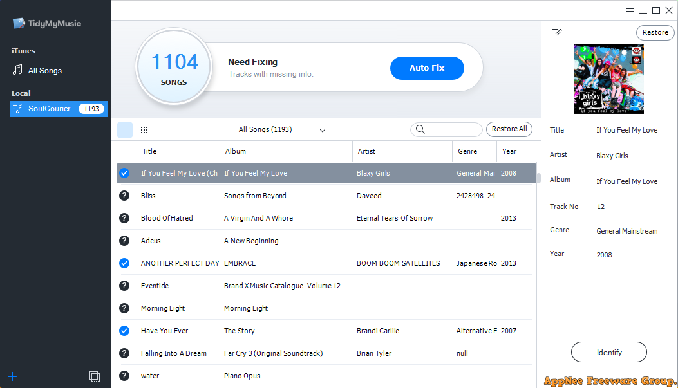Click the Restore button in details panel
The height and width of the screenshot is (388, 678).
(x=655, y=32)
